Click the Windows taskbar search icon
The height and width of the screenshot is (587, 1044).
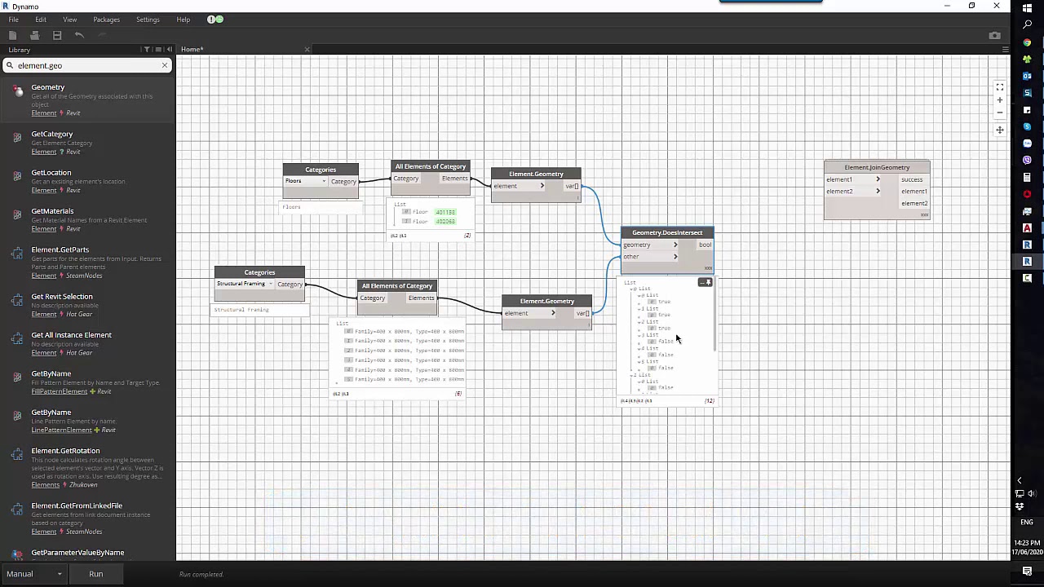(x=1028, y=24)
